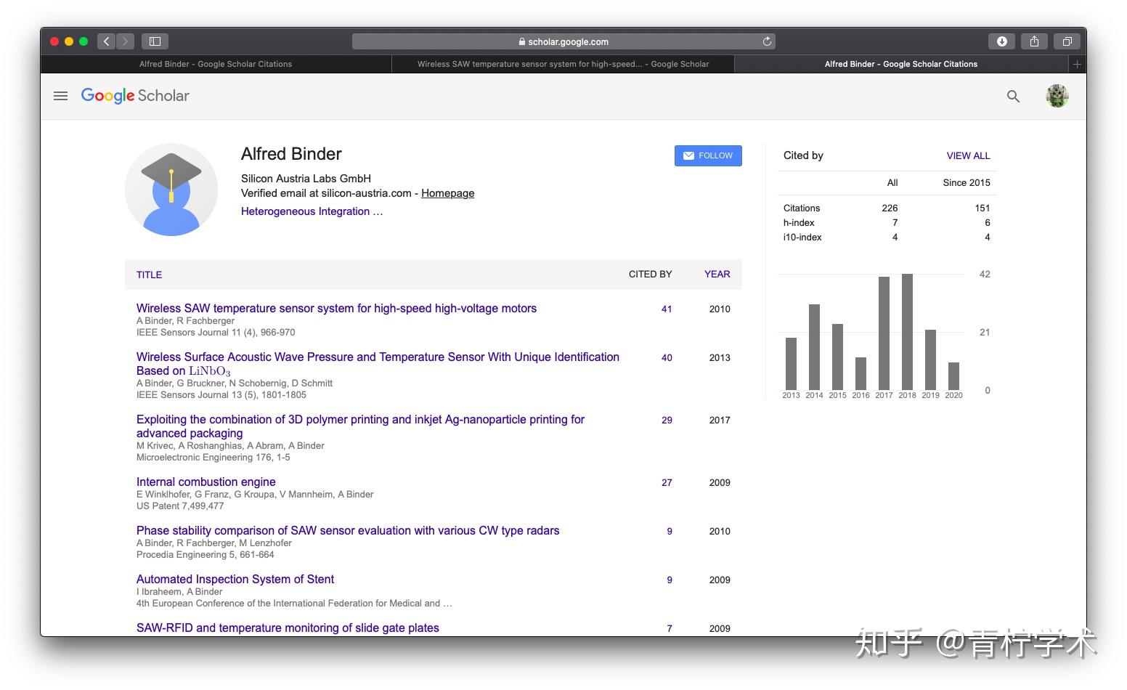Click the Silicon Austria Labs GmbH affiliation

pos(306,179)
